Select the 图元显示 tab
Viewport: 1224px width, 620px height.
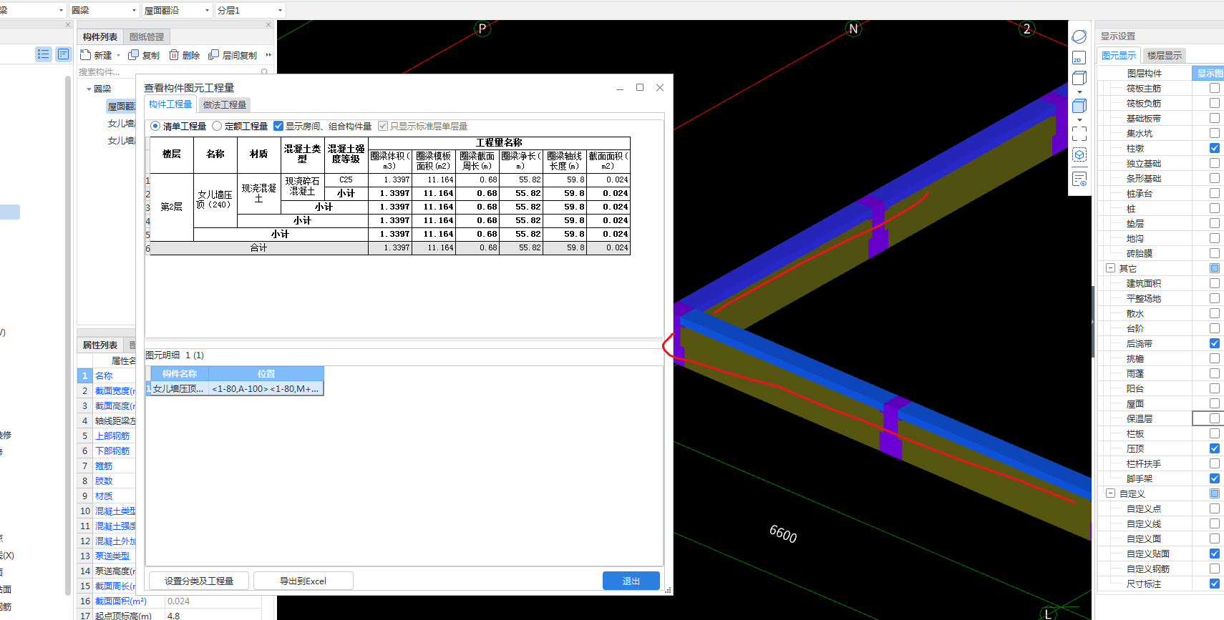click(x=1119, y=55)
